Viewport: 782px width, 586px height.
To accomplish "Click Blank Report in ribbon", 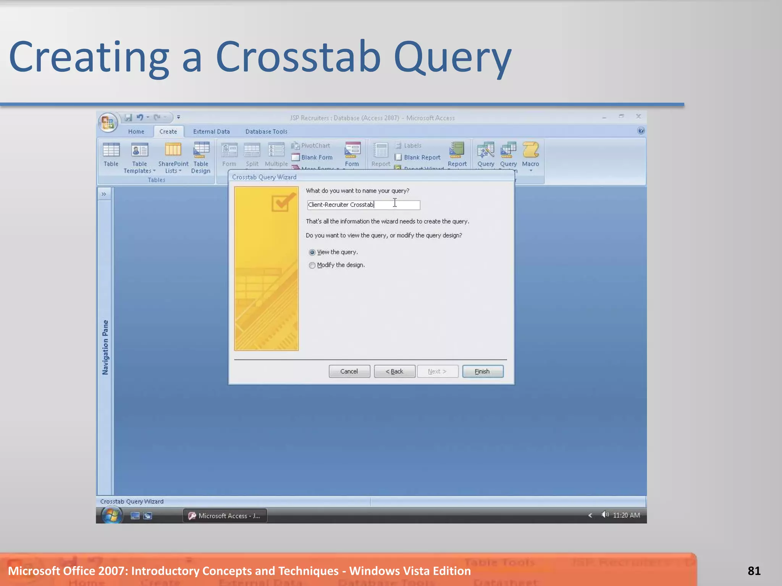I will (x=418, y=157).
